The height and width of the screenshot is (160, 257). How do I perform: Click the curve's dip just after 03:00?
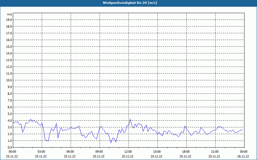point(47,140)
